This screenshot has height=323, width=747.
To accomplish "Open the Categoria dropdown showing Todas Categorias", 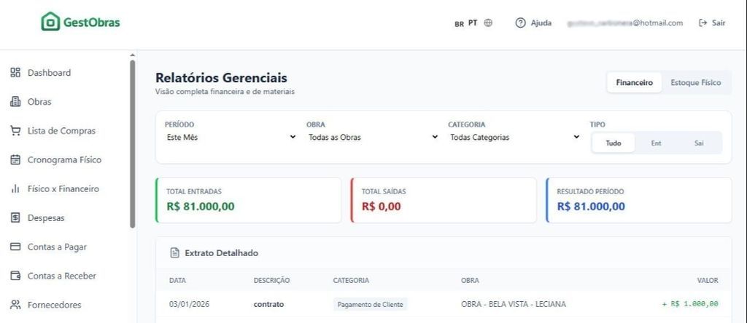I will click(x=514, y=137).
